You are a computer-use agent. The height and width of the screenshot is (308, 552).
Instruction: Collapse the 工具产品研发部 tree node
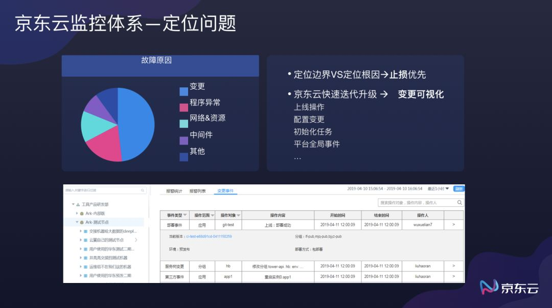(73, 204)
